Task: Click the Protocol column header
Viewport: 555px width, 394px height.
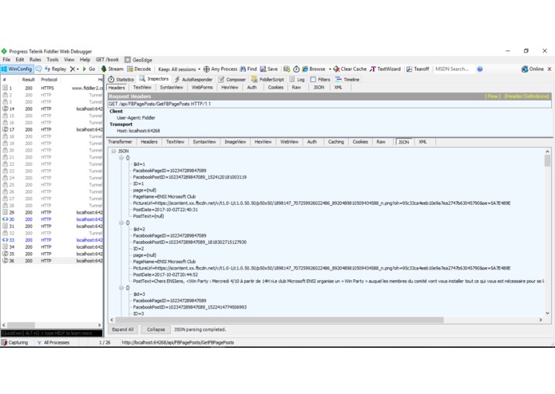Action: point(49,80)
